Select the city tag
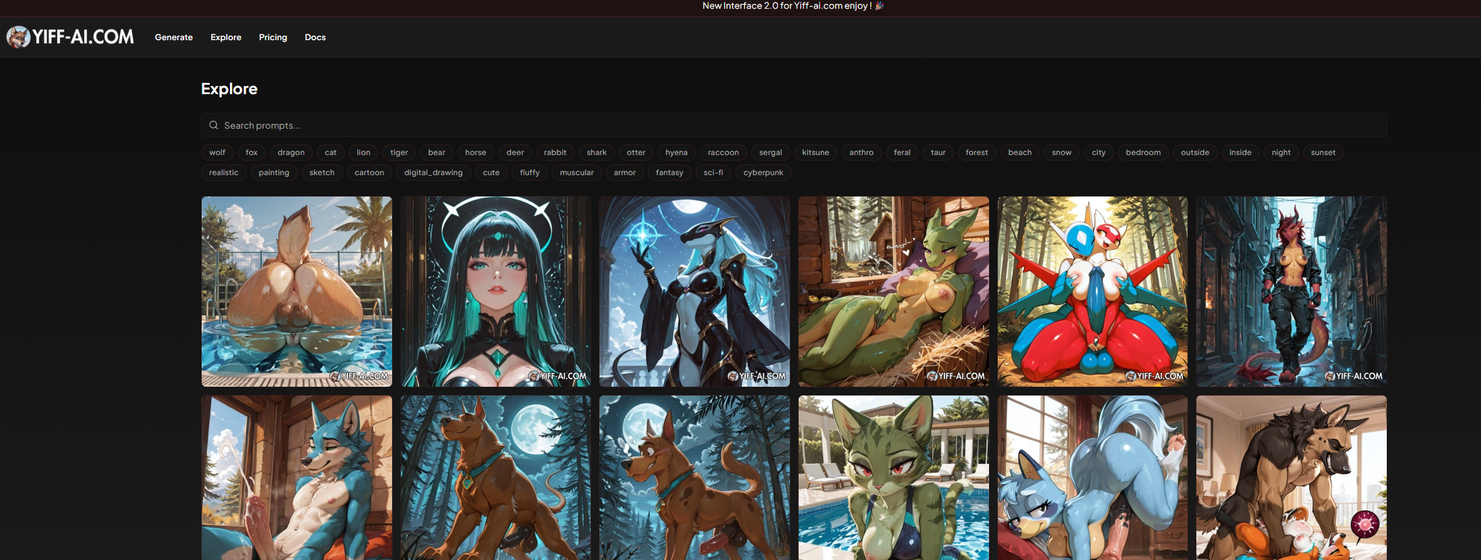The width and height of the screenshot is (1481, 560). point(1098,153)
